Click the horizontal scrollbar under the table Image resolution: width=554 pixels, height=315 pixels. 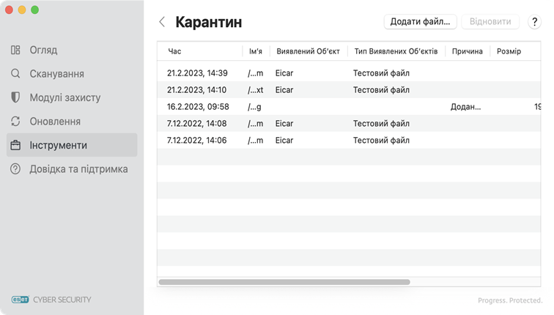coord(284,282)
